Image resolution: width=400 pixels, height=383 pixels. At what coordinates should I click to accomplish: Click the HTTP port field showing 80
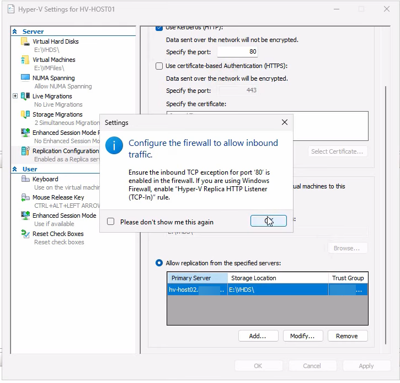coord(237,51)
